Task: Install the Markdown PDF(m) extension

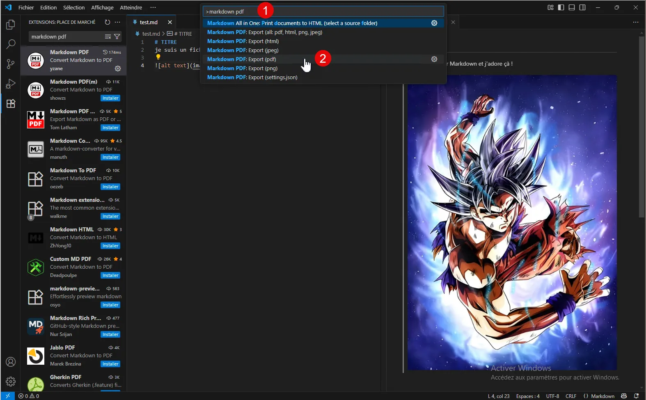Action: [x=110, y=98]
